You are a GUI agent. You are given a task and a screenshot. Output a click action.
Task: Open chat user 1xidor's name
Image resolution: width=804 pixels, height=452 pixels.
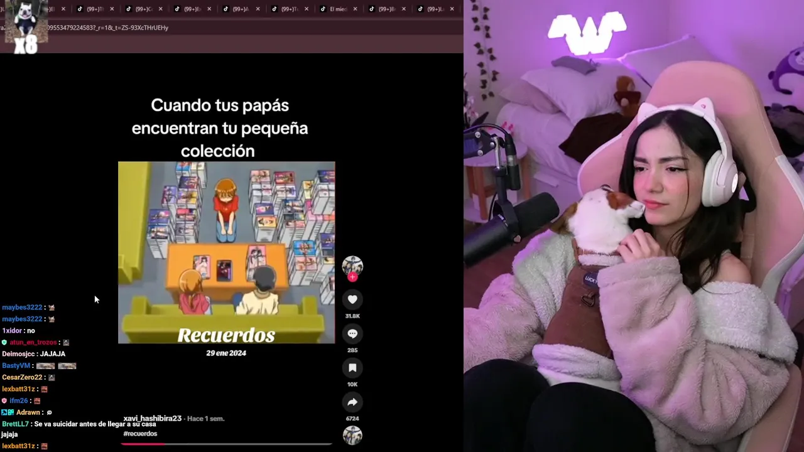(13, 331)
